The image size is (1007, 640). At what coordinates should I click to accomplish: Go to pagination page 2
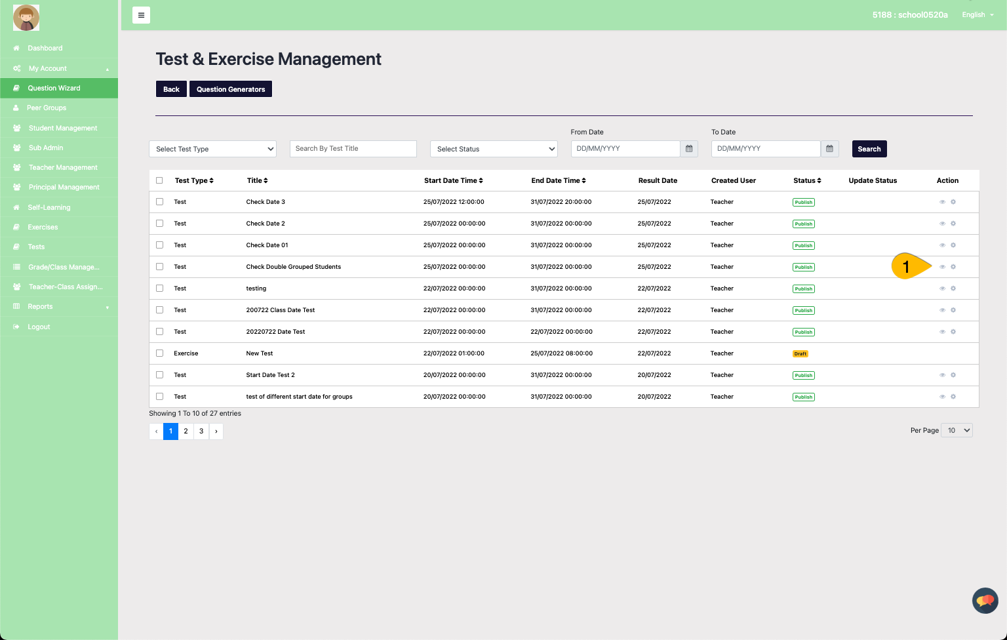pyautogui.click(x=186, y=431)
